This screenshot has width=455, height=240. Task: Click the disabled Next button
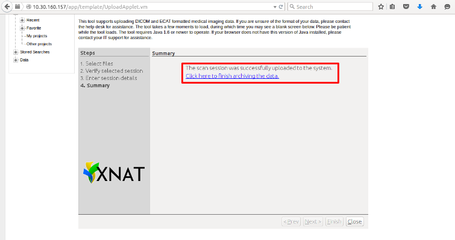[313, 222]
